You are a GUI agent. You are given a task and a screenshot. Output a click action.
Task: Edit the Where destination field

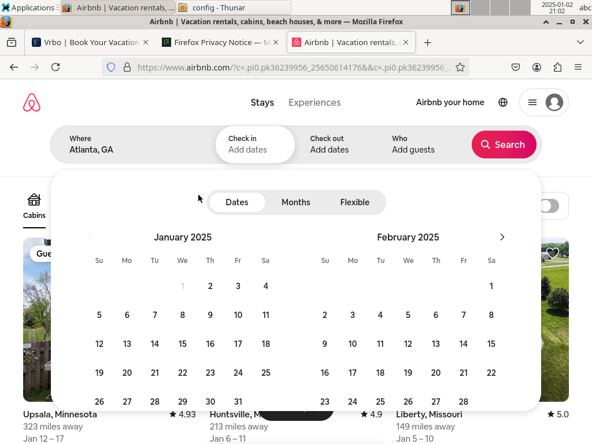click(x=133, y=145)
